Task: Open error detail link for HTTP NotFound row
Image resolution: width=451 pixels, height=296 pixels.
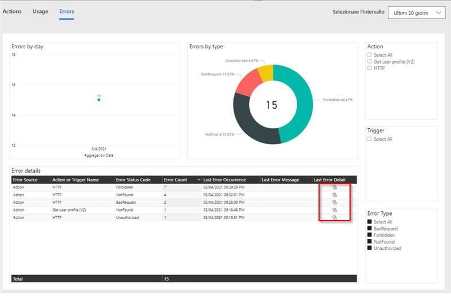Action: coord(334,194)
